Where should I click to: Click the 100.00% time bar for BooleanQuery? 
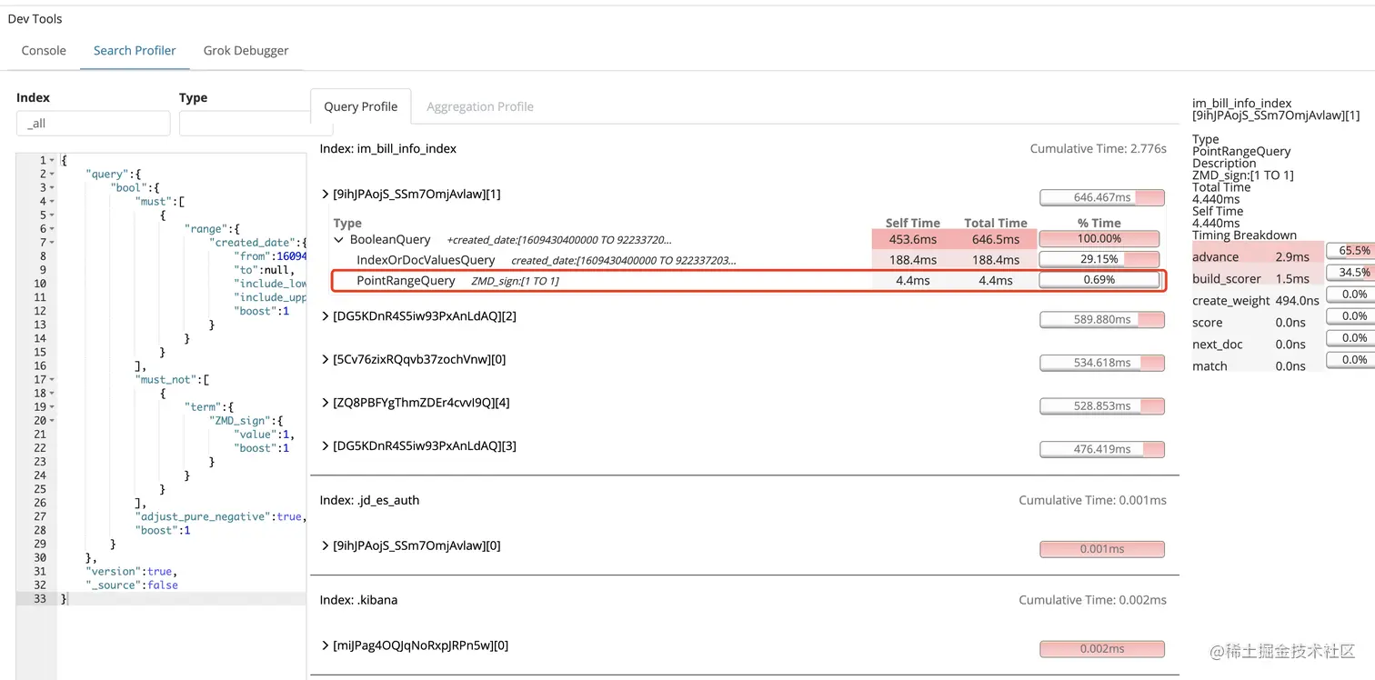(x=1099, y=239)
